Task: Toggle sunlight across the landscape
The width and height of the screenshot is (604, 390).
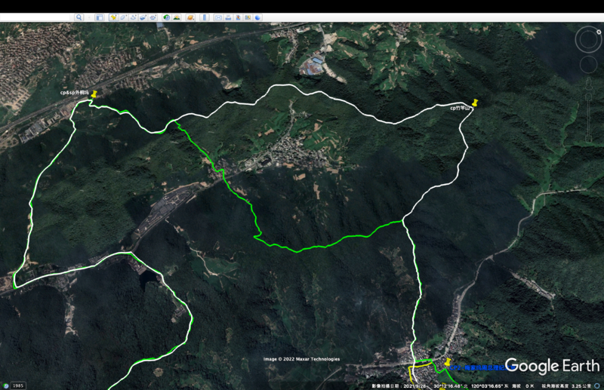Action: 177,17
